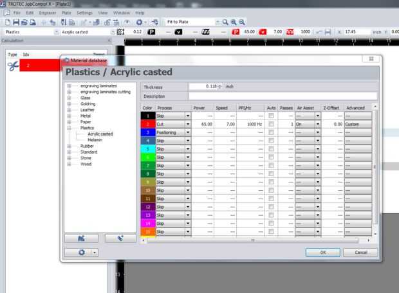Open the Edit menu

[x=30, y=13]
